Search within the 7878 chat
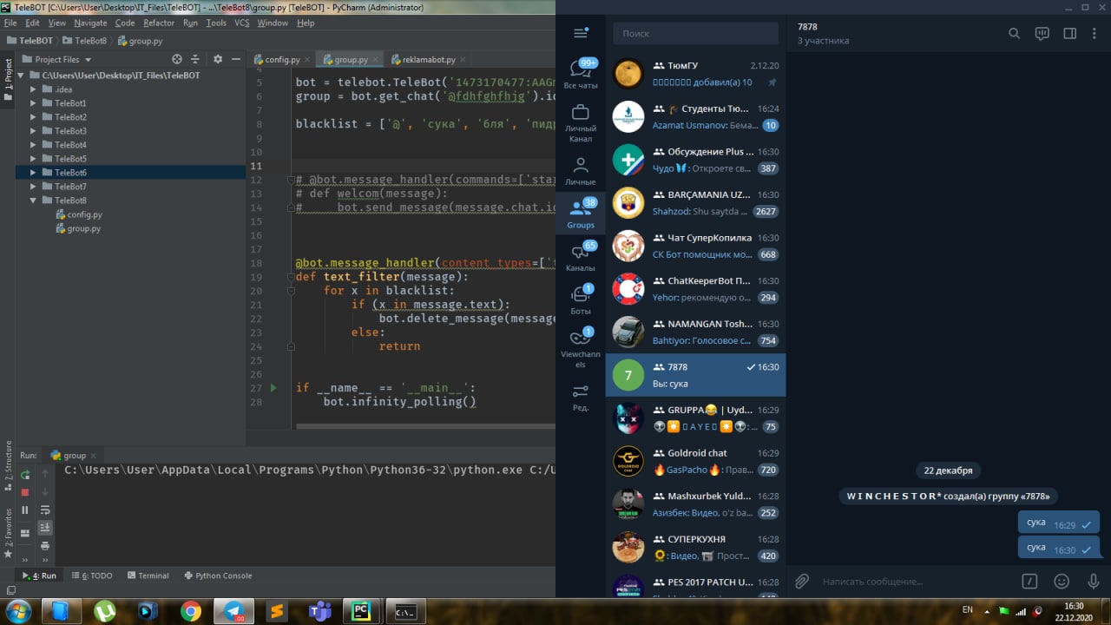The width and height of the screenshot is (1111, 625). pos(1014,34)
